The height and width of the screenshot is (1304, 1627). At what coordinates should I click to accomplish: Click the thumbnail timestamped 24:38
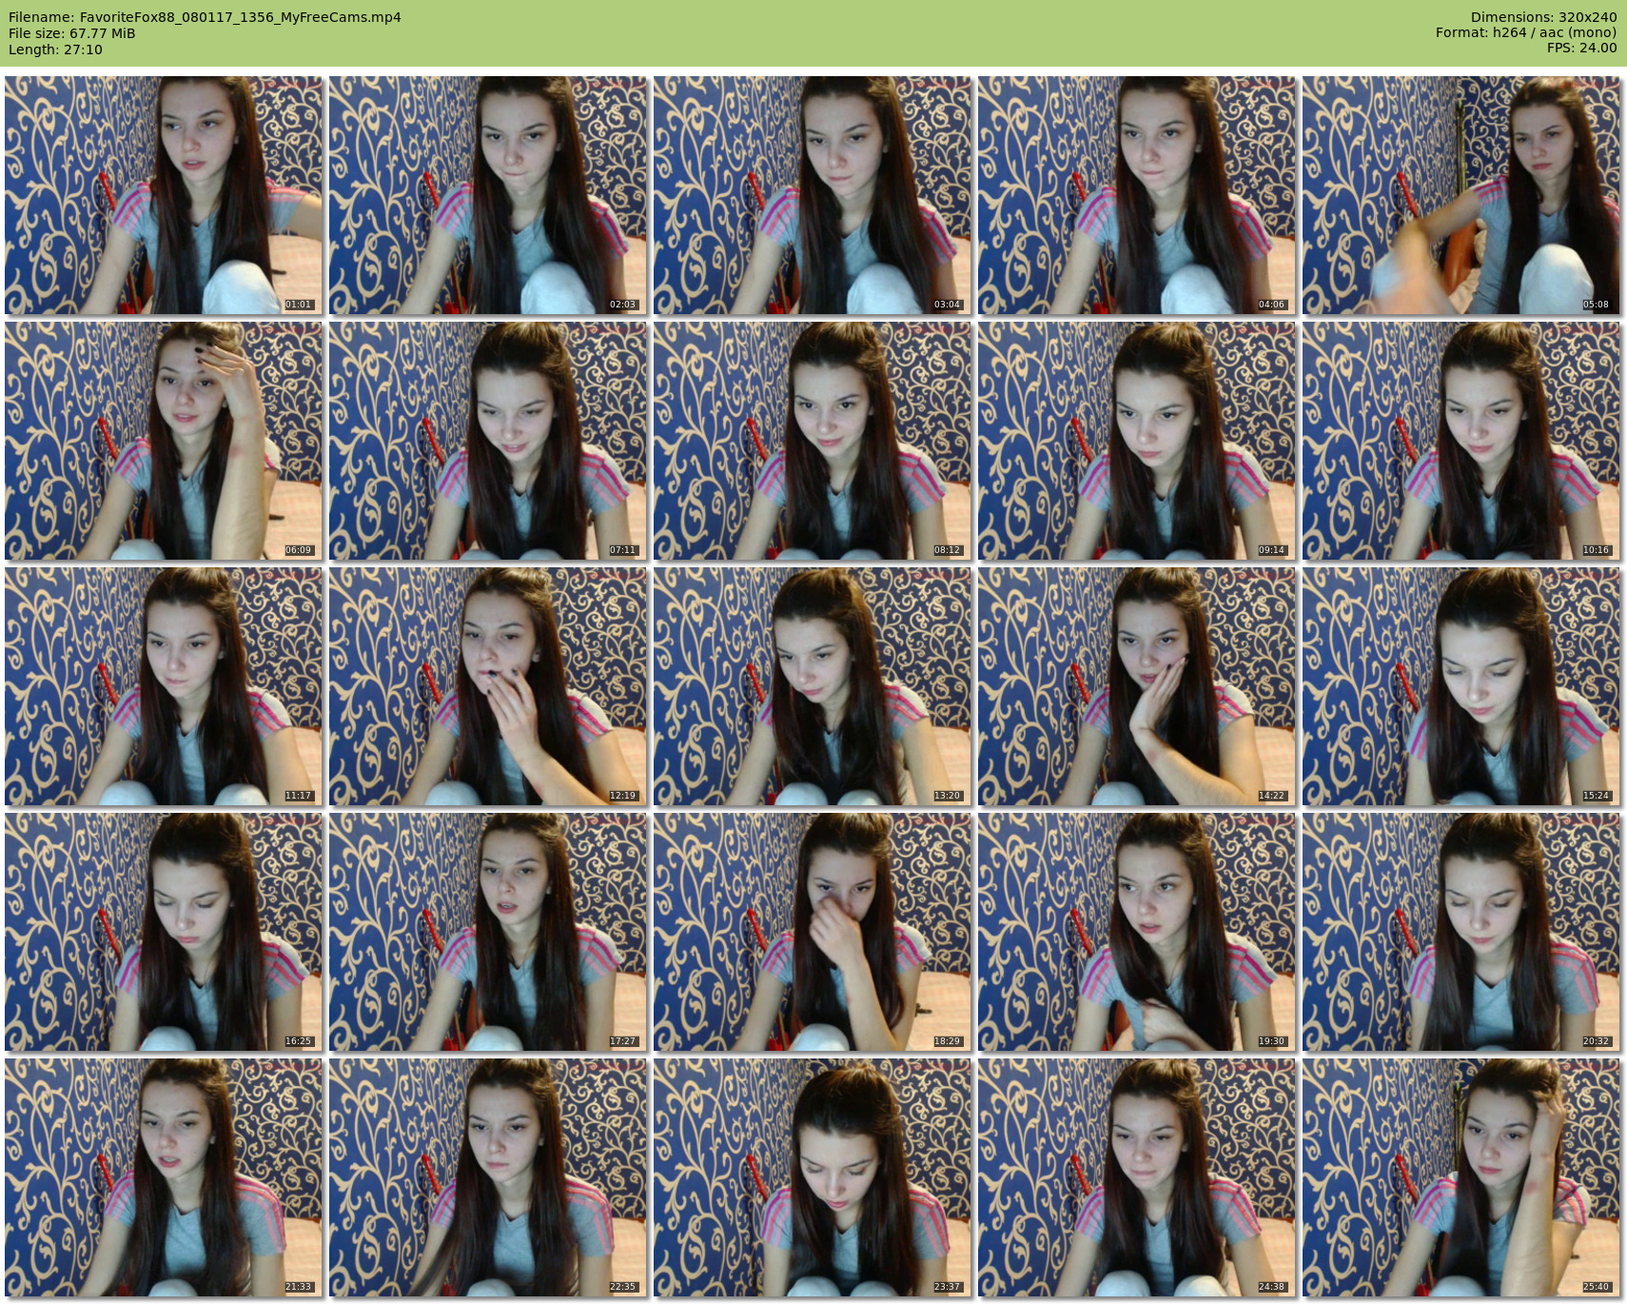click(1136, 1177)
